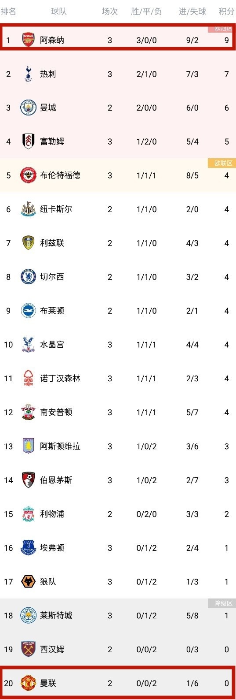236x699 pixels.
Task: Click the 欧冠区 zone label
Action: [223, 29]
